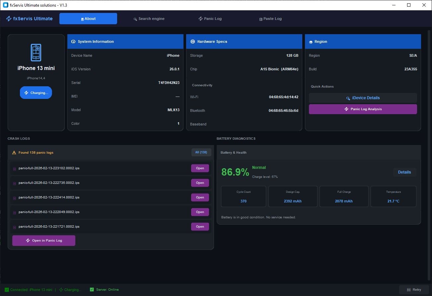Click the 86.9% battery health value
432x296 pixels.
pos(235,172)
